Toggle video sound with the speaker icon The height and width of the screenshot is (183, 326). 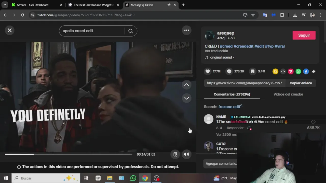click(x=186, y=154)
